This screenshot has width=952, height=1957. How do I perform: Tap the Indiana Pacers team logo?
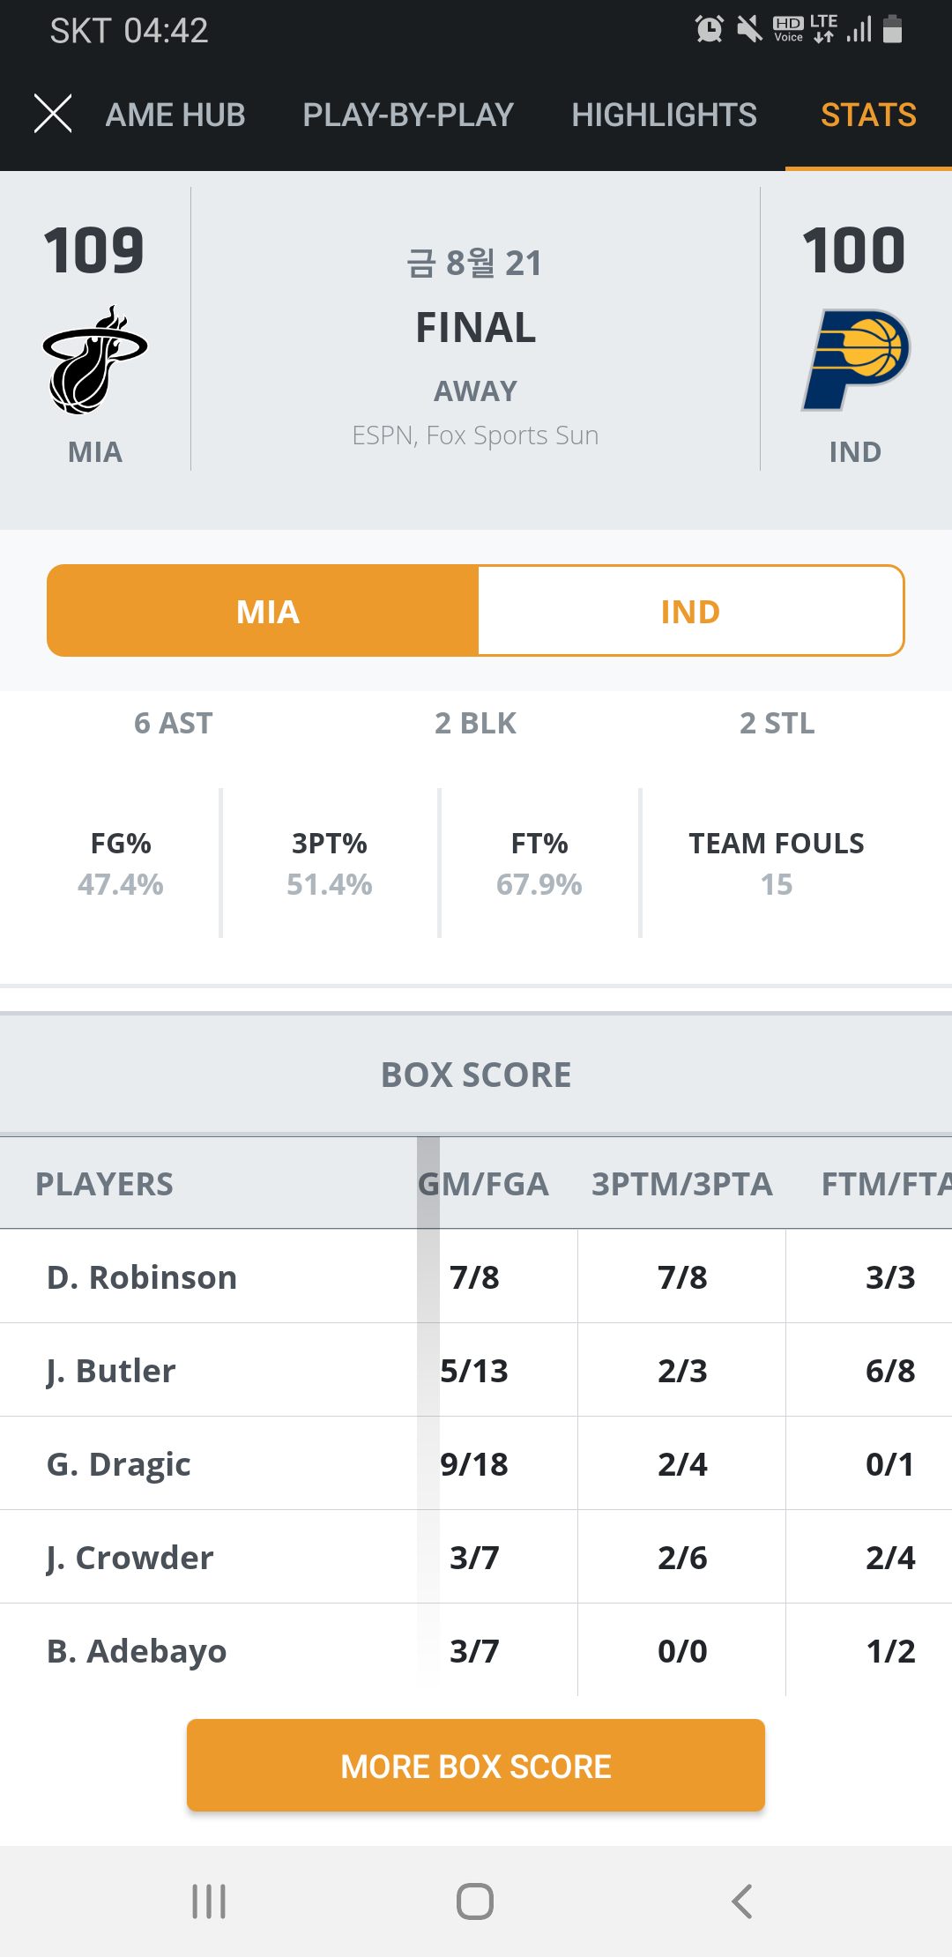855,360
